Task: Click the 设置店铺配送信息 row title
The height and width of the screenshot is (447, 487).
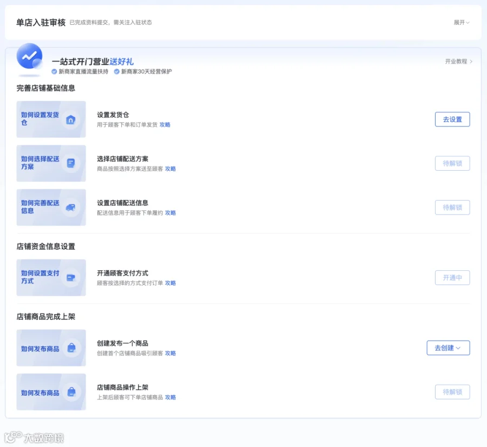Action: click(123, 203)
